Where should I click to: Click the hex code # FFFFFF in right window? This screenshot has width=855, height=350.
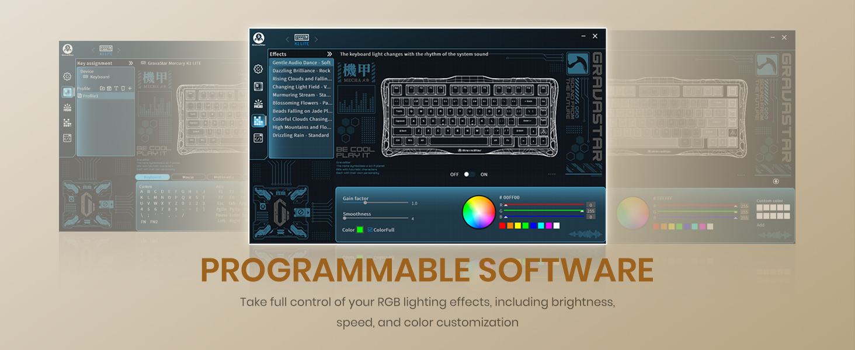pyautogui.click(x=663, y=198)
